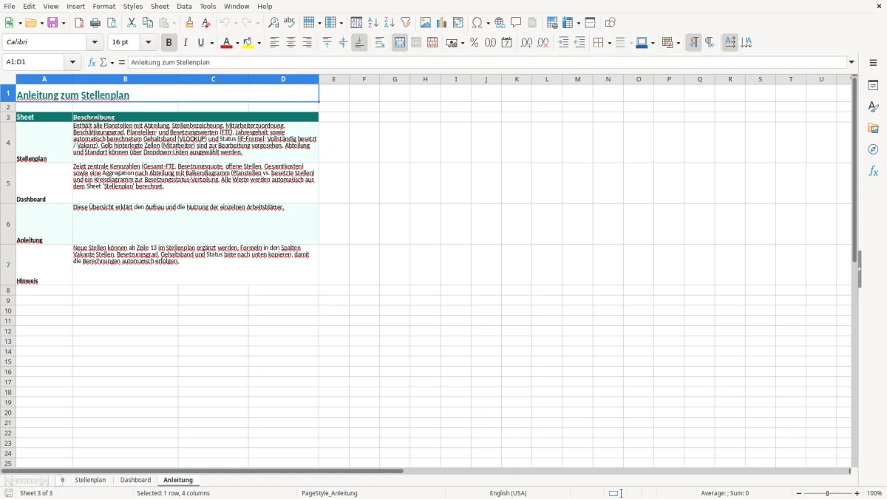
Task: Toggle Underline formatting
Action: click(x=201, y=43)
